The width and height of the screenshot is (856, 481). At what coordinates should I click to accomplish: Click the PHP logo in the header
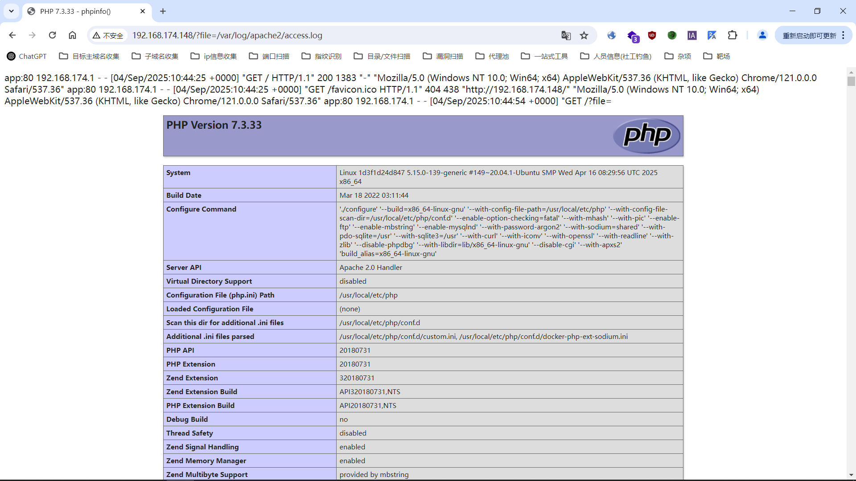[646, 135]
